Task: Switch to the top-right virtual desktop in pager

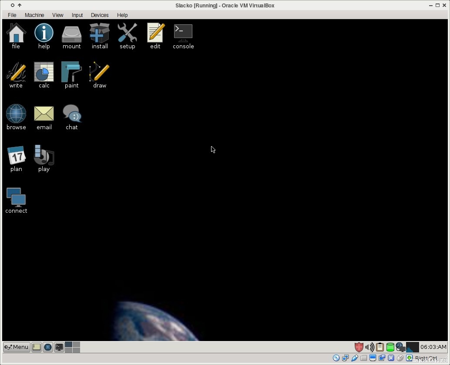Action: coord(76,344)
